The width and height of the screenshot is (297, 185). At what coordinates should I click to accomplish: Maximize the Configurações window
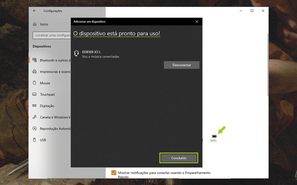coord(252,11)
